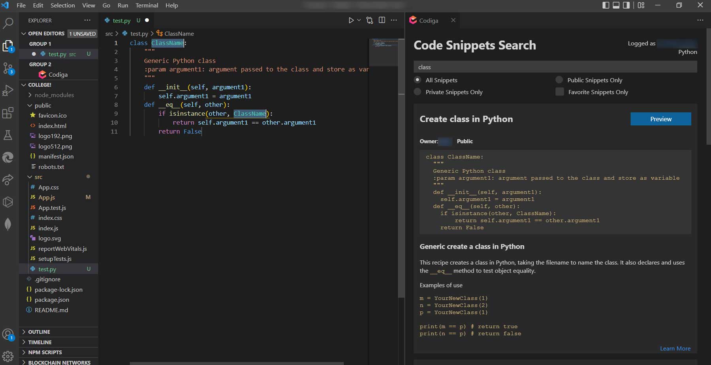Click the Preview button for the snippet
The height and width of the screenshot is (365, 711).
pyautogui.click(x=660, y=119)
